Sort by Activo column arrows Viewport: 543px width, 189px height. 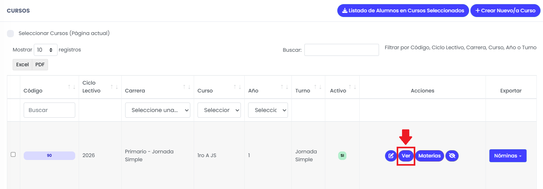pos(352,87)
